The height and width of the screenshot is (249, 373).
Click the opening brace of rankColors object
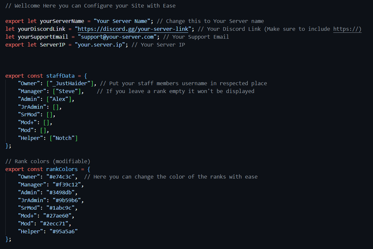pyautogui.click(x=89, y=169)
